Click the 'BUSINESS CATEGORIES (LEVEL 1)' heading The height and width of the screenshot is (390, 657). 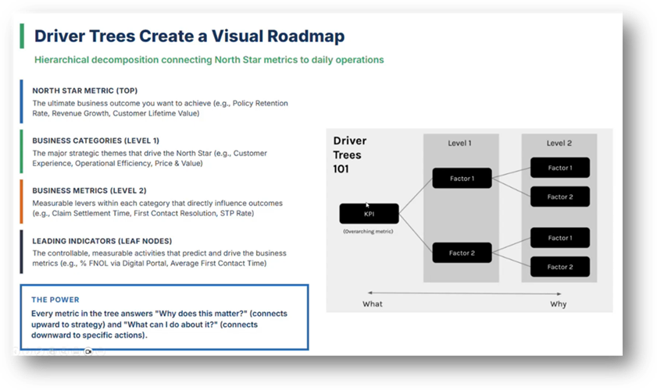(96, 140)
